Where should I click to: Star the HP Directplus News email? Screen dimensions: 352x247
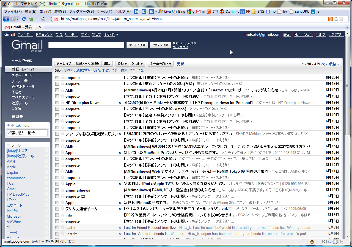click(62, 103)
